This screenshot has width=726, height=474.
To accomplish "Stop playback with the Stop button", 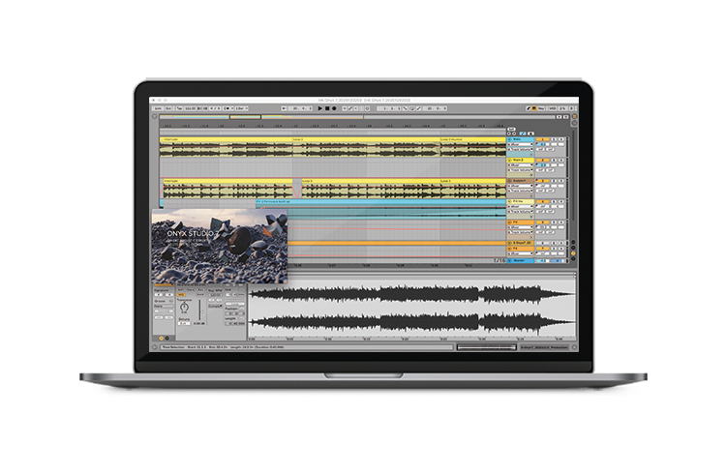I will tap(327, 108).
